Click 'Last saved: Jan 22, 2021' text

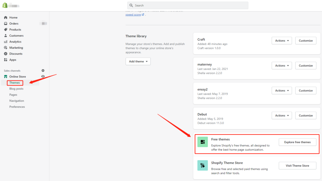[x=213, y=69]
